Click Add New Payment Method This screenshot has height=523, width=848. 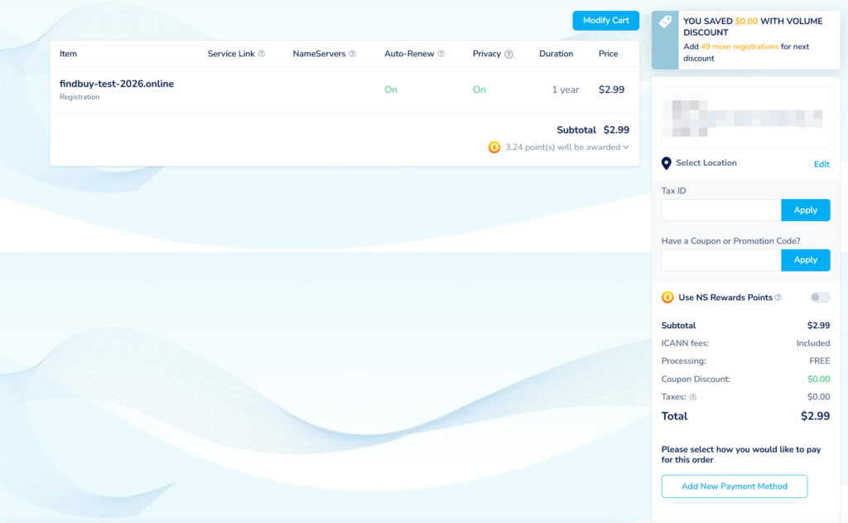[734, 487]
